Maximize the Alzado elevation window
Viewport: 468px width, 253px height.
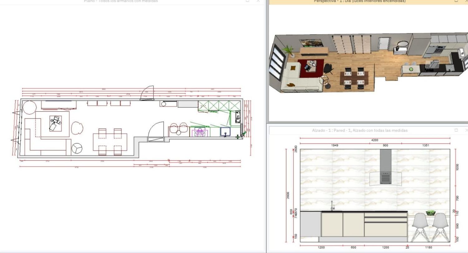[x=456, y=130]
